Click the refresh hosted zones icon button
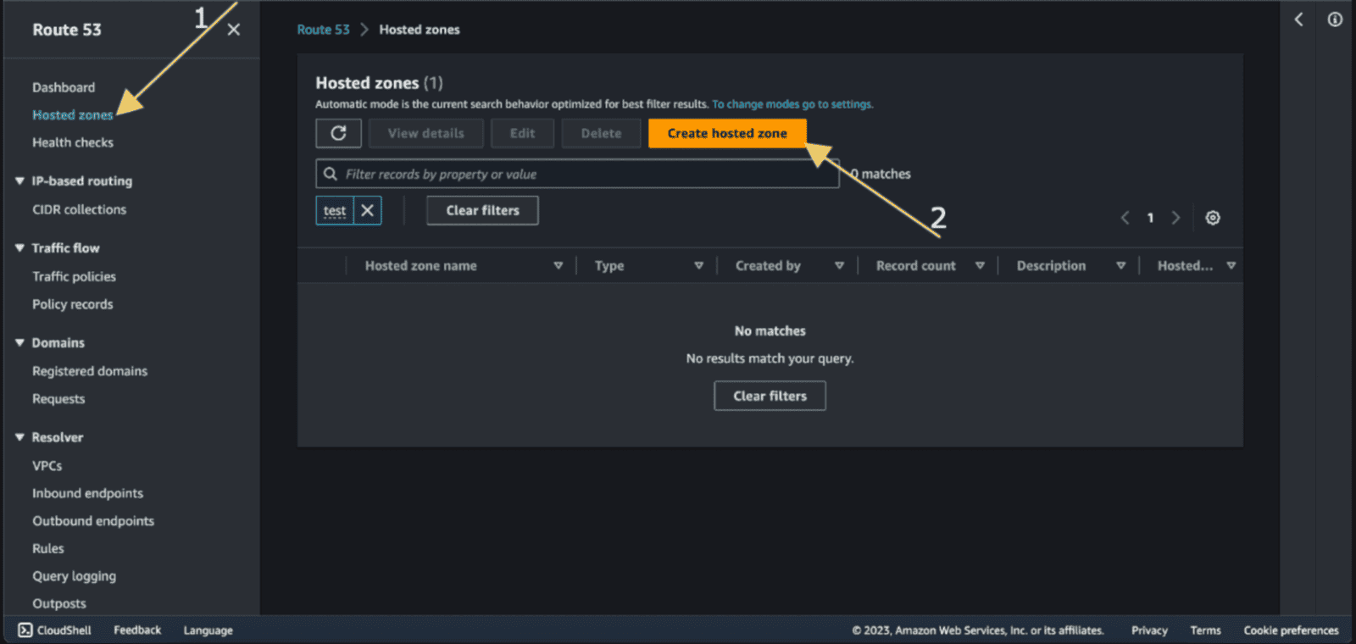This screenshot has height=644, width=1356. click(x=338, y=133)
